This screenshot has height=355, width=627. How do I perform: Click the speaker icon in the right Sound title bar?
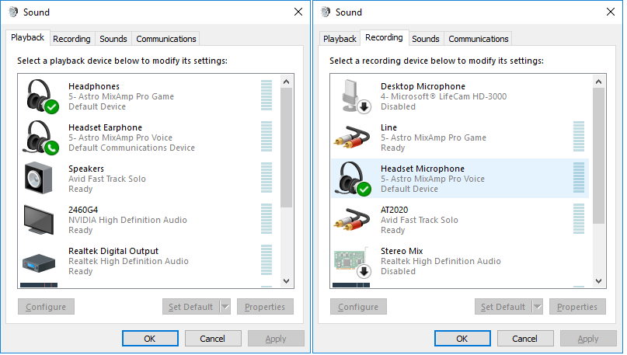(x=326, y=12)
